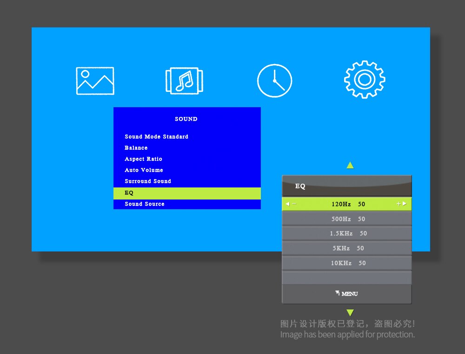Click the right arrow on 120Hz row

click(405, 204)
